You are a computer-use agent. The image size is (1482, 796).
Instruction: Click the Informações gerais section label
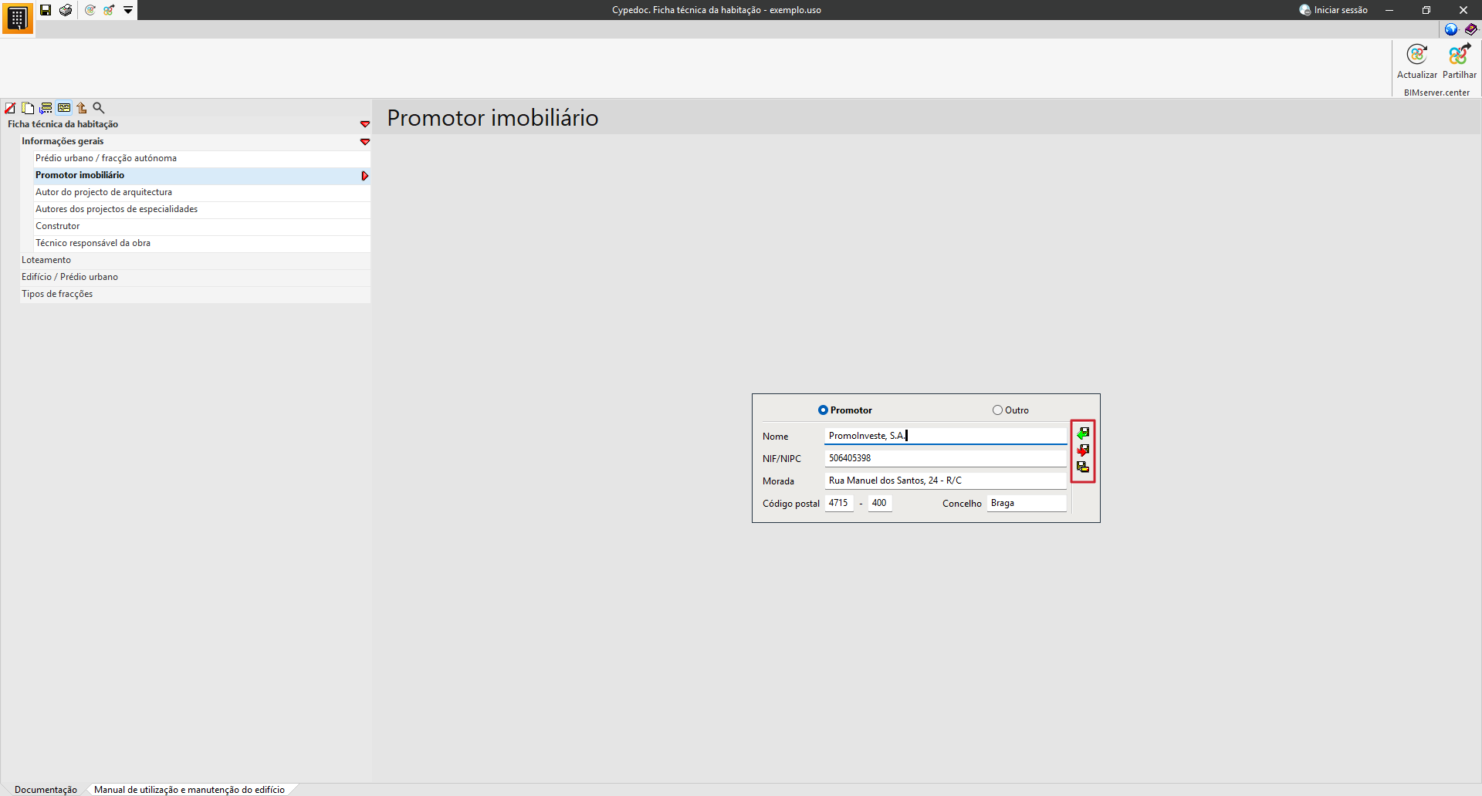pyautogui.click(x=63, y=141)
